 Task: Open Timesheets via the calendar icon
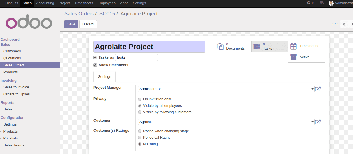coord(293,46)
